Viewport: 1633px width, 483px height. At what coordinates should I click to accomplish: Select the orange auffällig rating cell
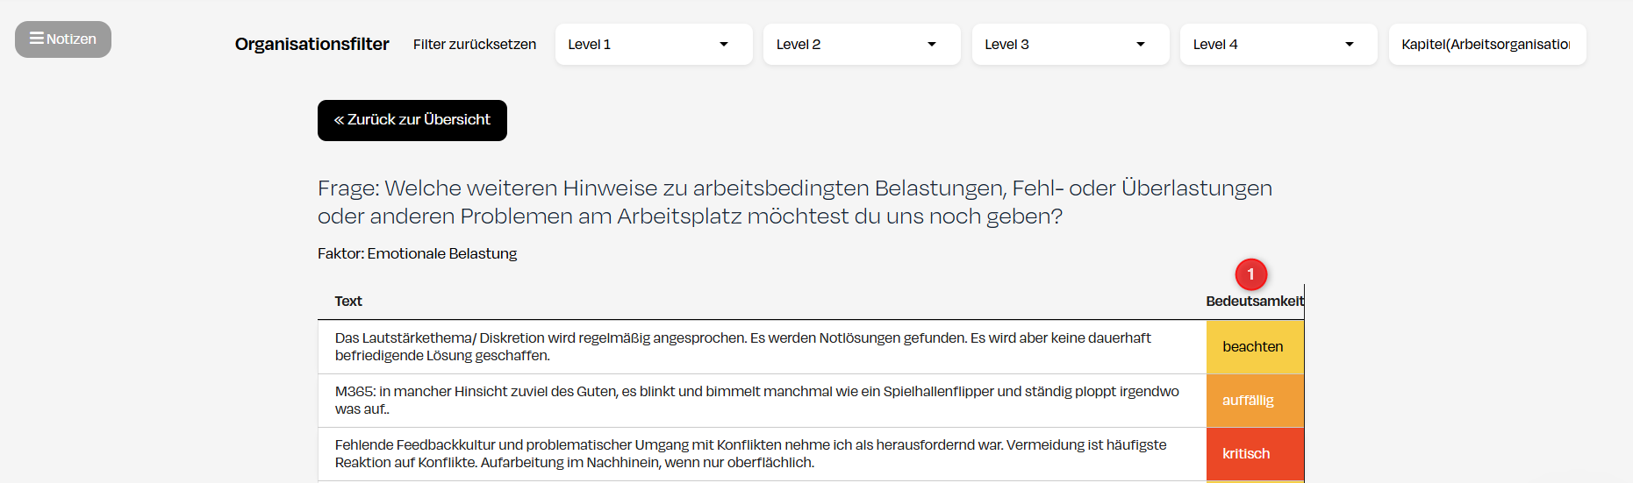tap(1254, 401)
